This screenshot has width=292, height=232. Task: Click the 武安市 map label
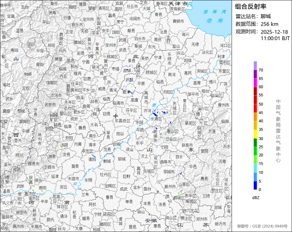pyautogui.click(x=50, y=105)
